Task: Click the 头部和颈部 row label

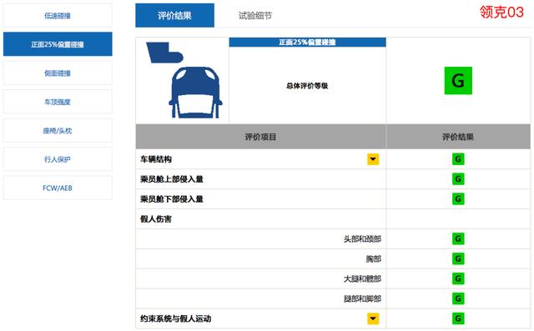Action: 362,239
